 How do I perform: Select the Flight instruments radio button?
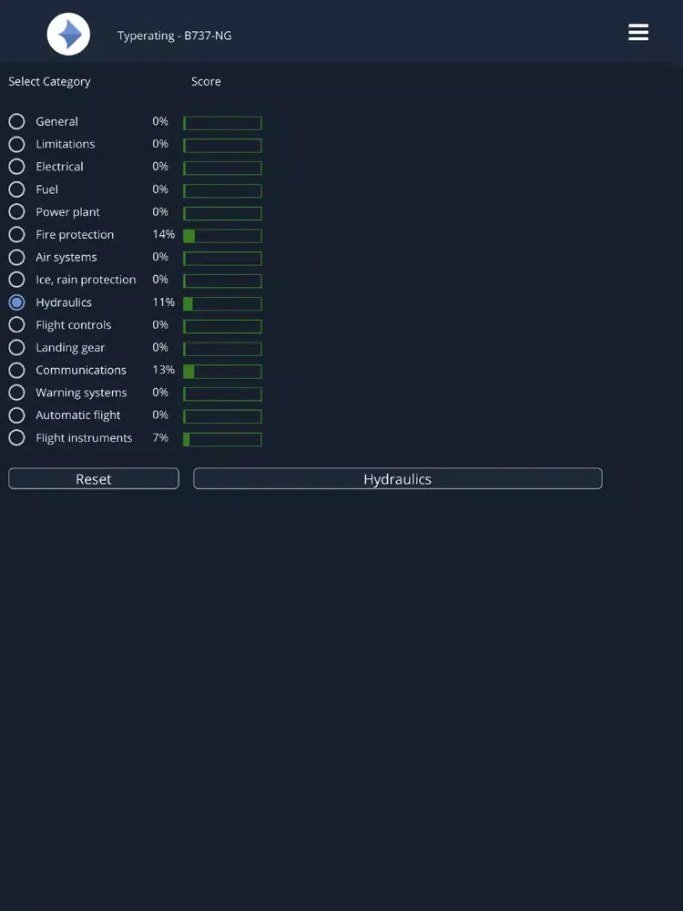point(16,438)
